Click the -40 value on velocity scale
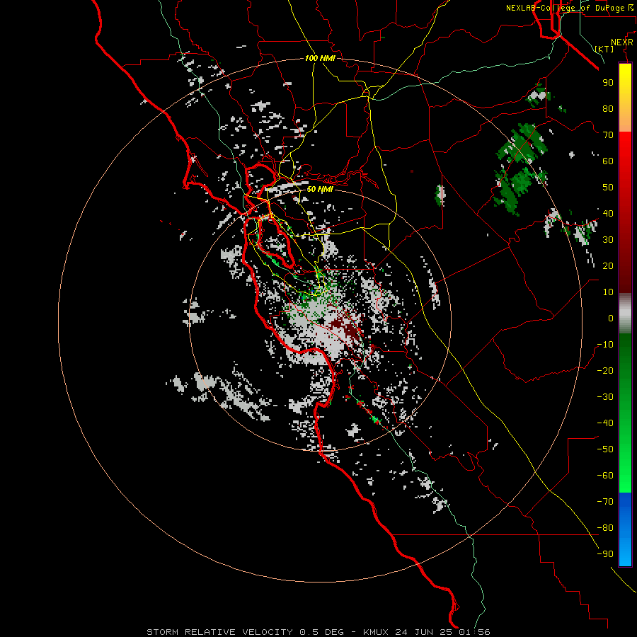Screen dimensions: 637x637 point(605,423)
